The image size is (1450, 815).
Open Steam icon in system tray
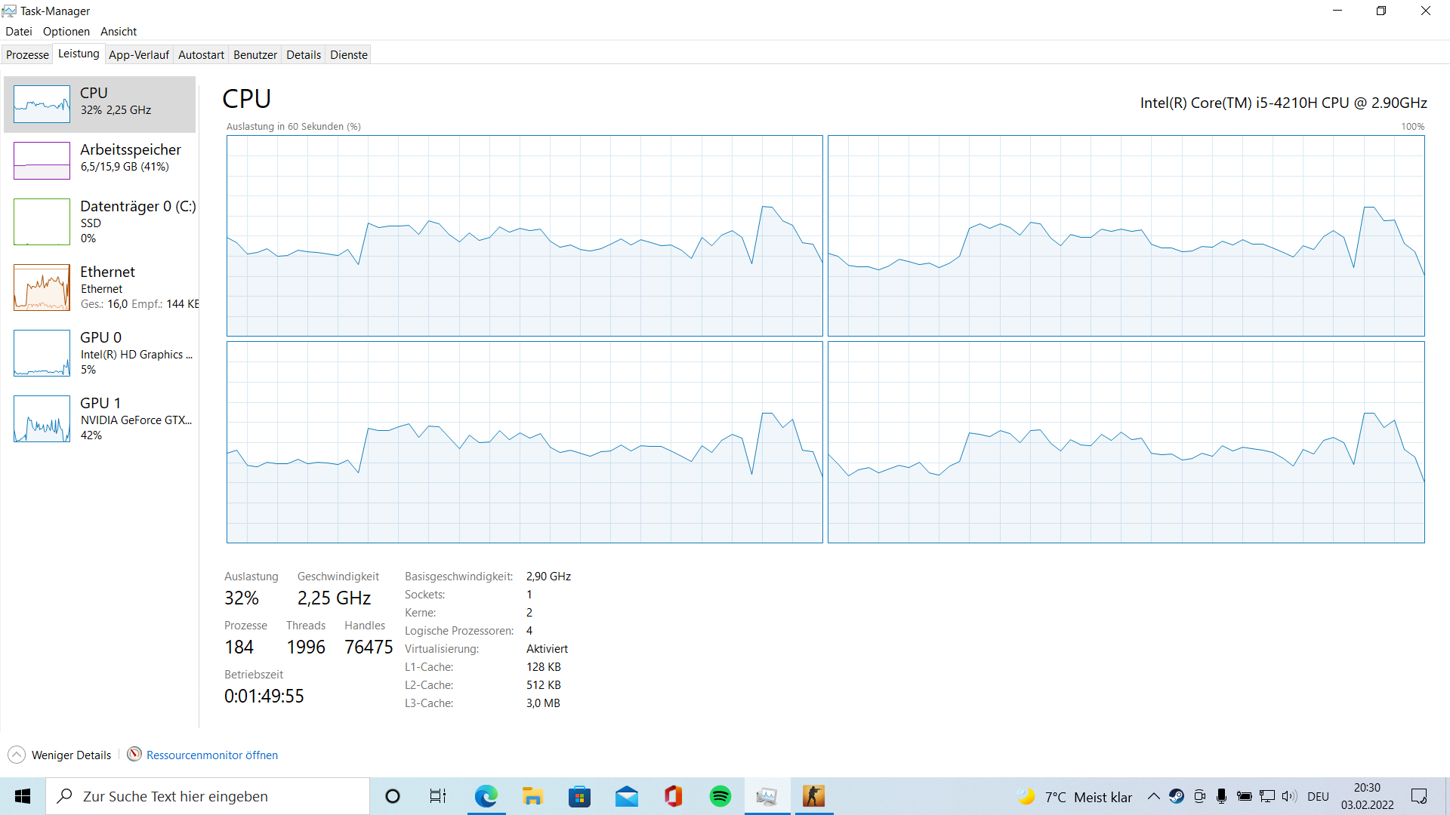click(x=1177, y=797)
